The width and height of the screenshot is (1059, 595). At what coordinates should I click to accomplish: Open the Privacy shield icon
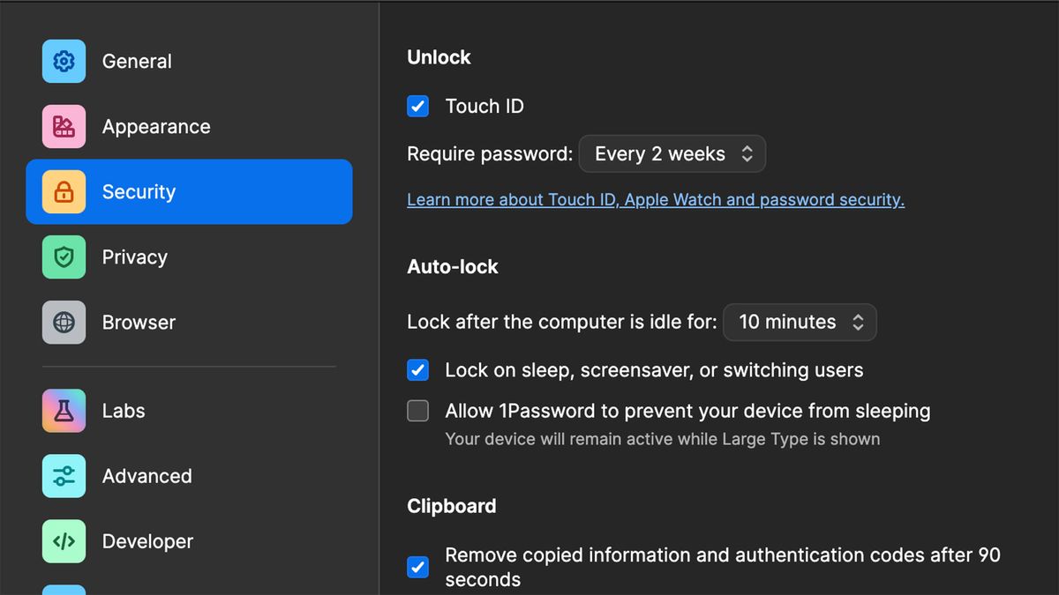(64, 257)
